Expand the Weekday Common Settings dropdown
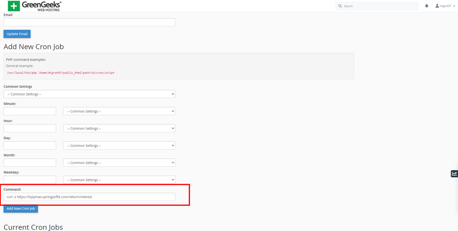This screenshot has height=231, width=458. pos(119,180)
